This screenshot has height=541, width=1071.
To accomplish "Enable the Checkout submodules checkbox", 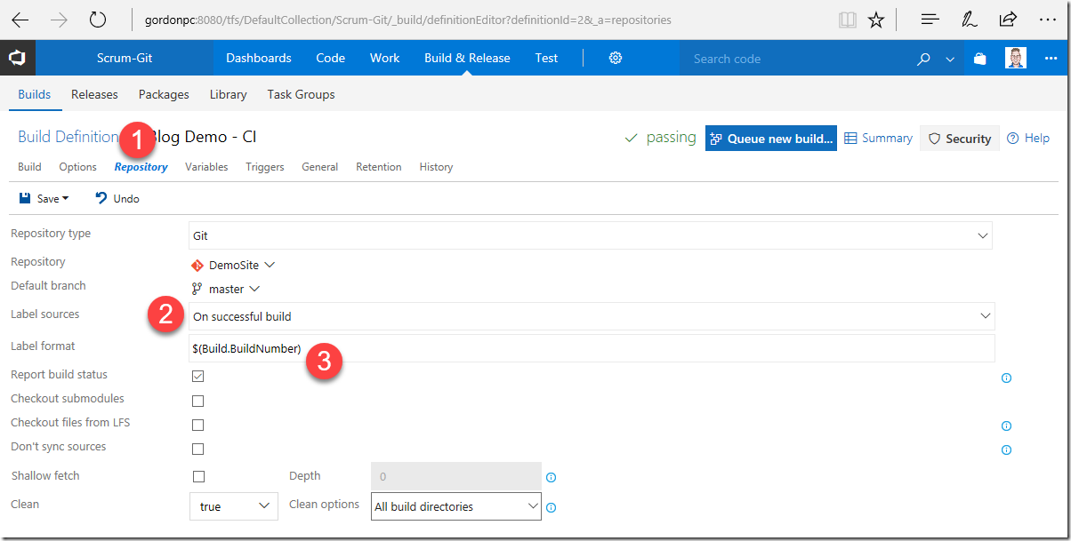I will 197,401.
